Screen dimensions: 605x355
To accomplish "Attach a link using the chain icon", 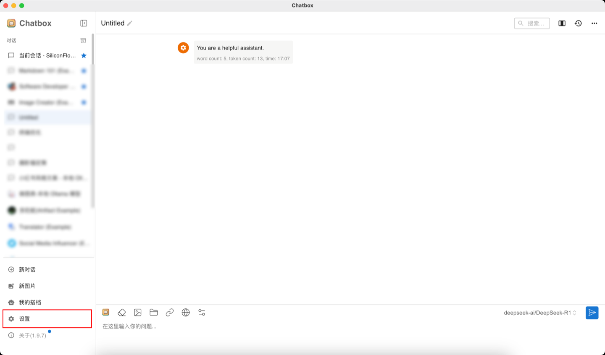I will (x=170, y=313).
